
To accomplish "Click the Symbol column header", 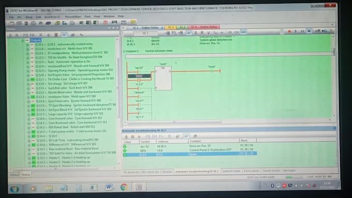I will [x=148, y=142].
